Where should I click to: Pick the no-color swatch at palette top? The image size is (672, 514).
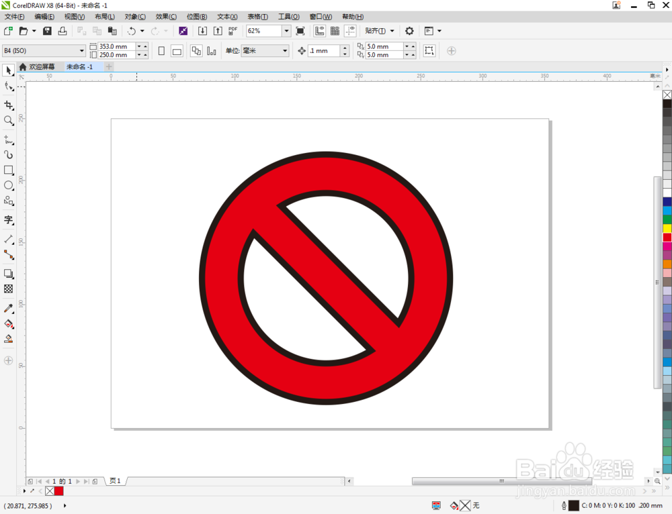667,95
